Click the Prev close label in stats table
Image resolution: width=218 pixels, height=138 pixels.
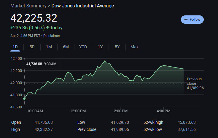coord(87,129)
